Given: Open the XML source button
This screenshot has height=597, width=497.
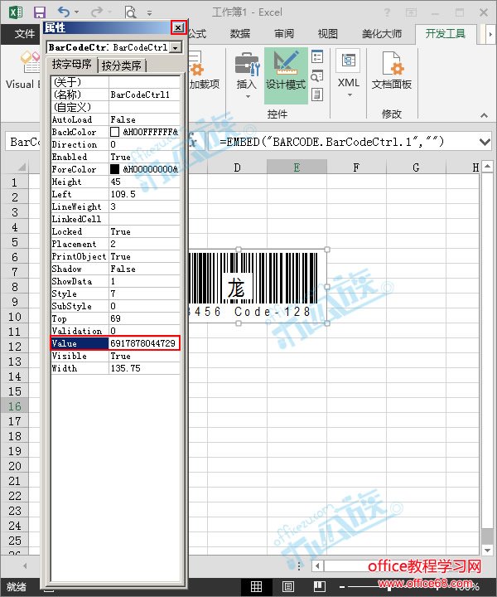Looking at the screenshot, I should pos(349,61).
